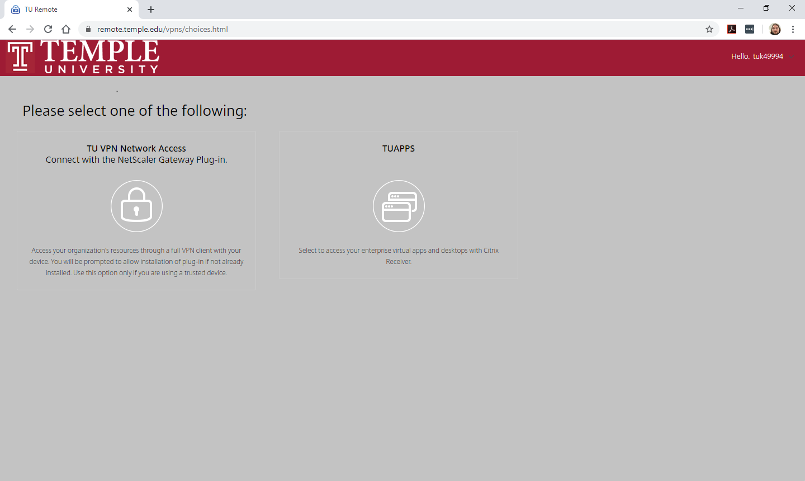Minimize the browser window
805x481 pixels.
pyautogui.click(x=741, y=8)
